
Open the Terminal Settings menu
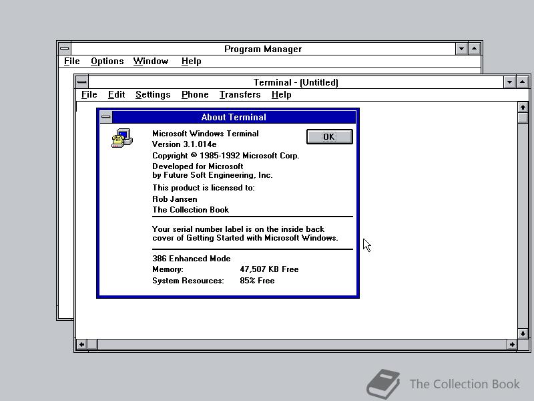(153, 94)
